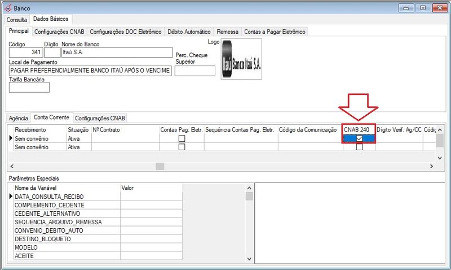This screenshot has width=451, height=270.
Task: Open the Remessa tab
Action: coord(227,32)
